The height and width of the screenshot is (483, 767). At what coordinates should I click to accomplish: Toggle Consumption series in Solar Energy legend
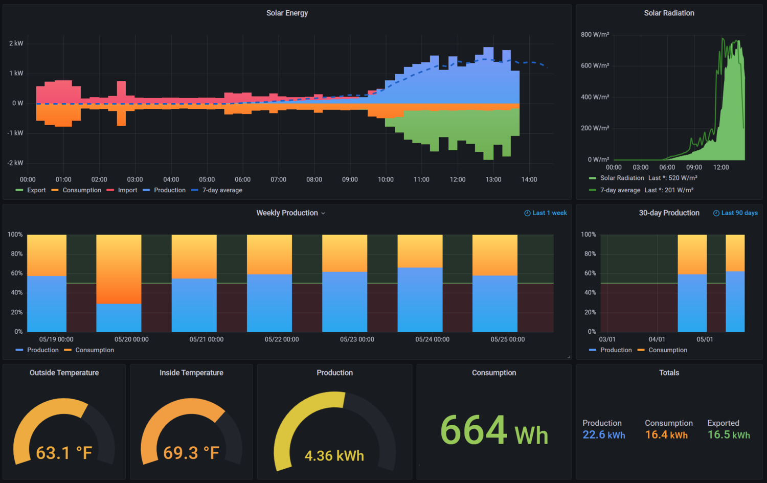point(82,190)
